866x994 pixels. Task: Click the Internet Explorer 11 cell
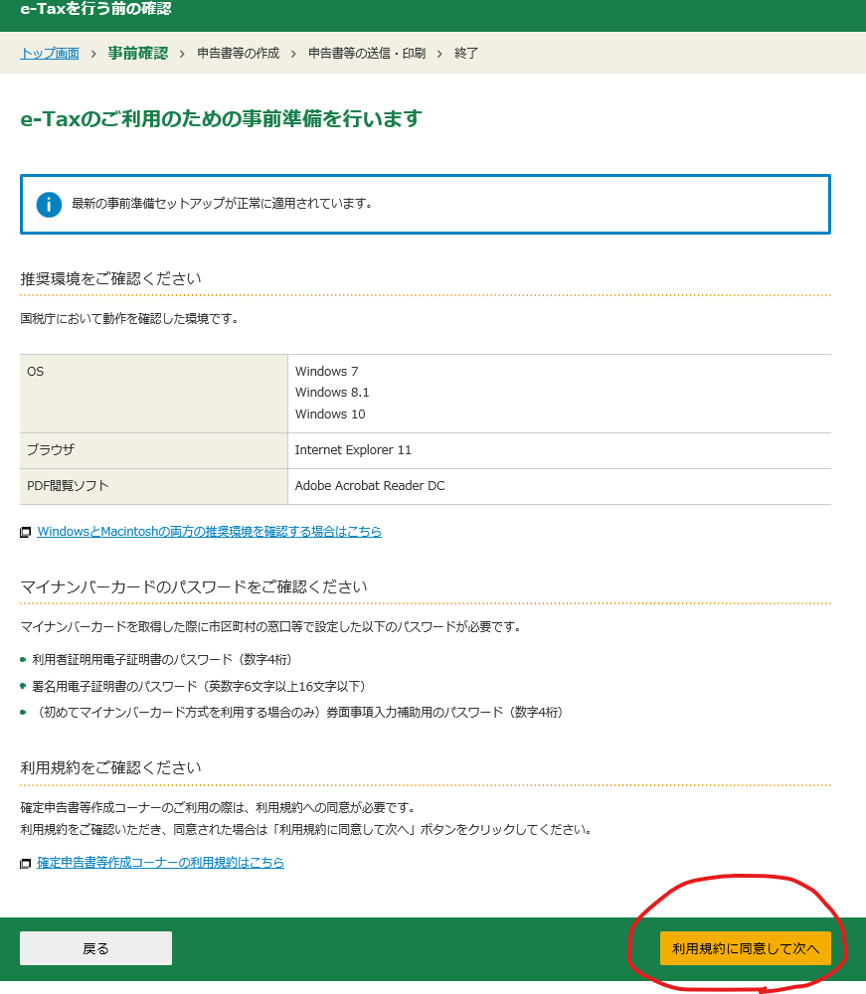point(353,449)
